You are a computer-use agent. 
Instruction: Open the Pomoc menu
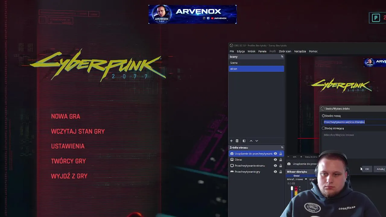(313, 51)
